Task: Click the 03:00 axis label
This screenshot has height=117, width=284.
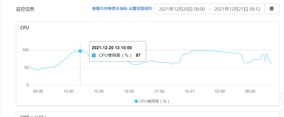Action: tap(220, 91)
